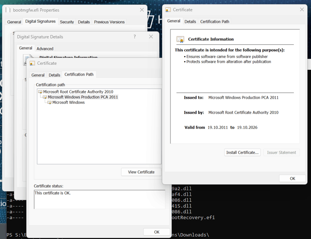Screen dimensions: 311x239
Task: Select General tab in Digital Signature Details
Action: tap(26, 48)
